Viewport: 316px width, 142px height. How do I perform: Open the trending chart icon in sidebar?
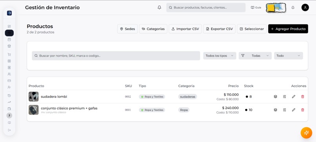point(9,102)
